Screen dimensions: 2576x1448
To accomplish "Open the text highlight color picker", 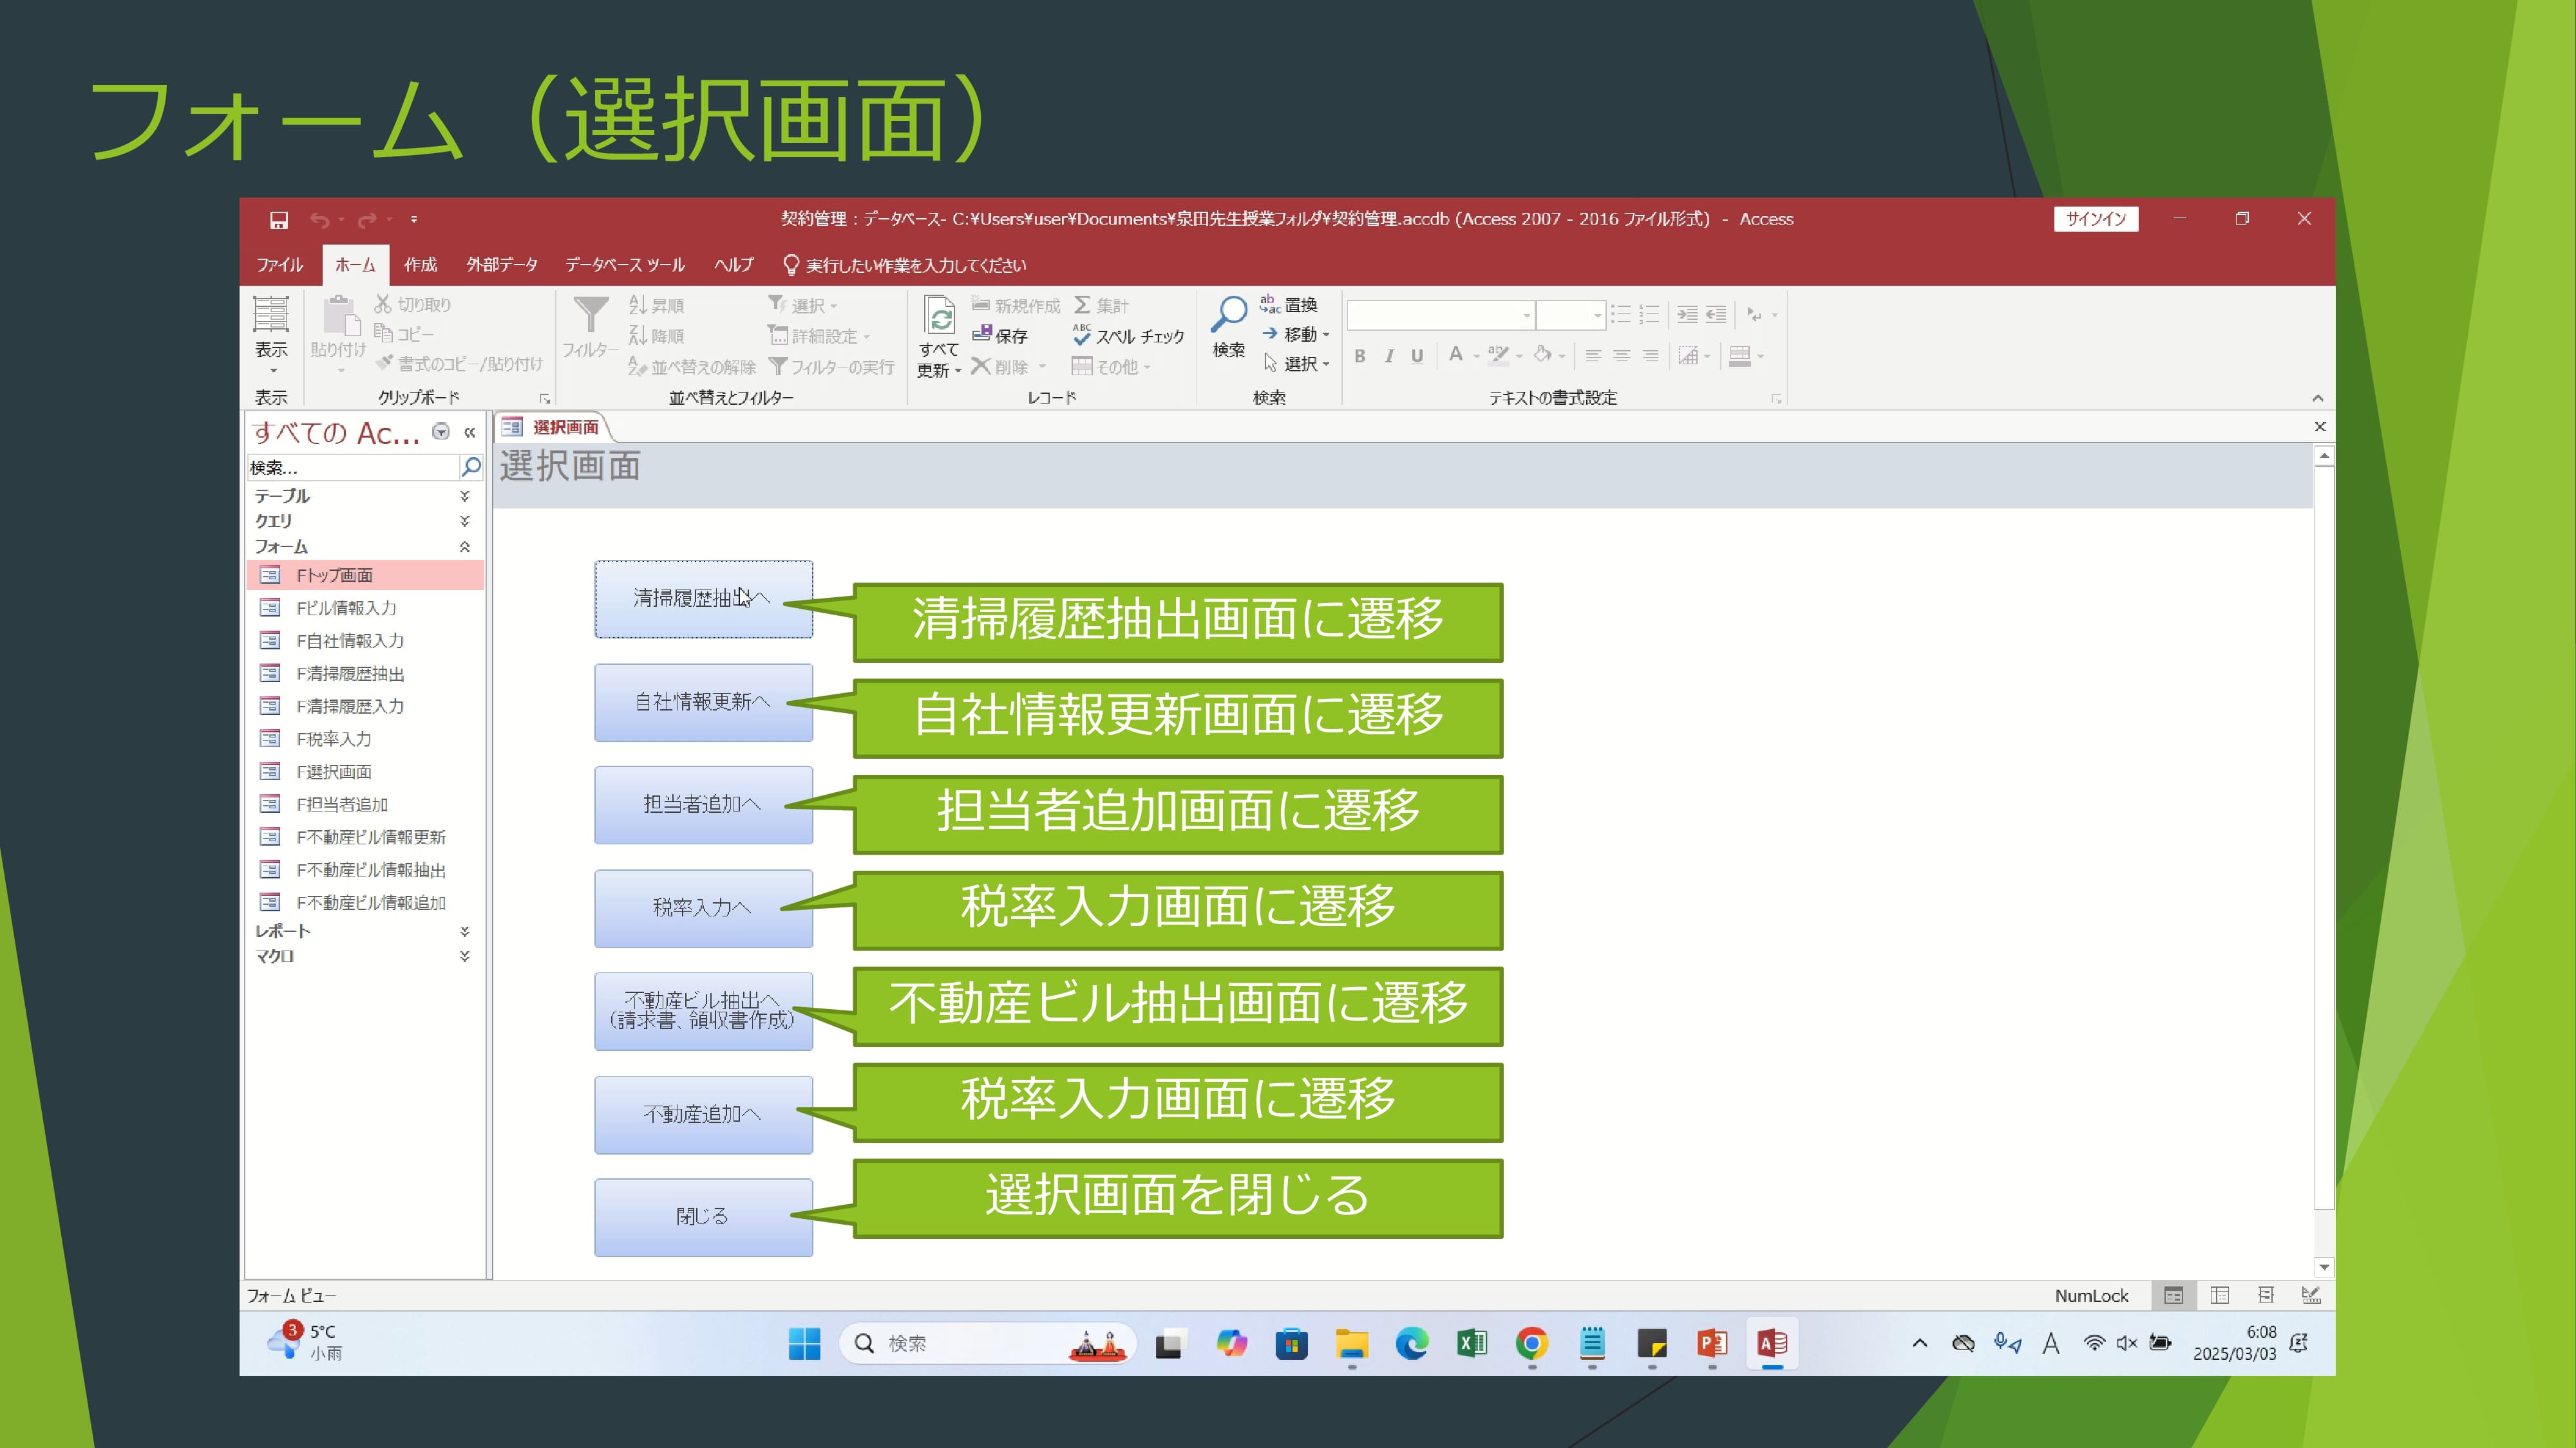I will point(1505,356).
